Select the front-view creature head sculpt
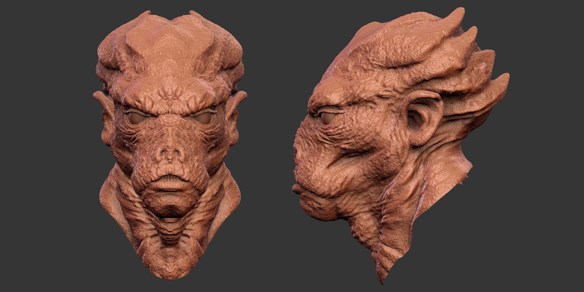584x292 pixels. [170, 145]
